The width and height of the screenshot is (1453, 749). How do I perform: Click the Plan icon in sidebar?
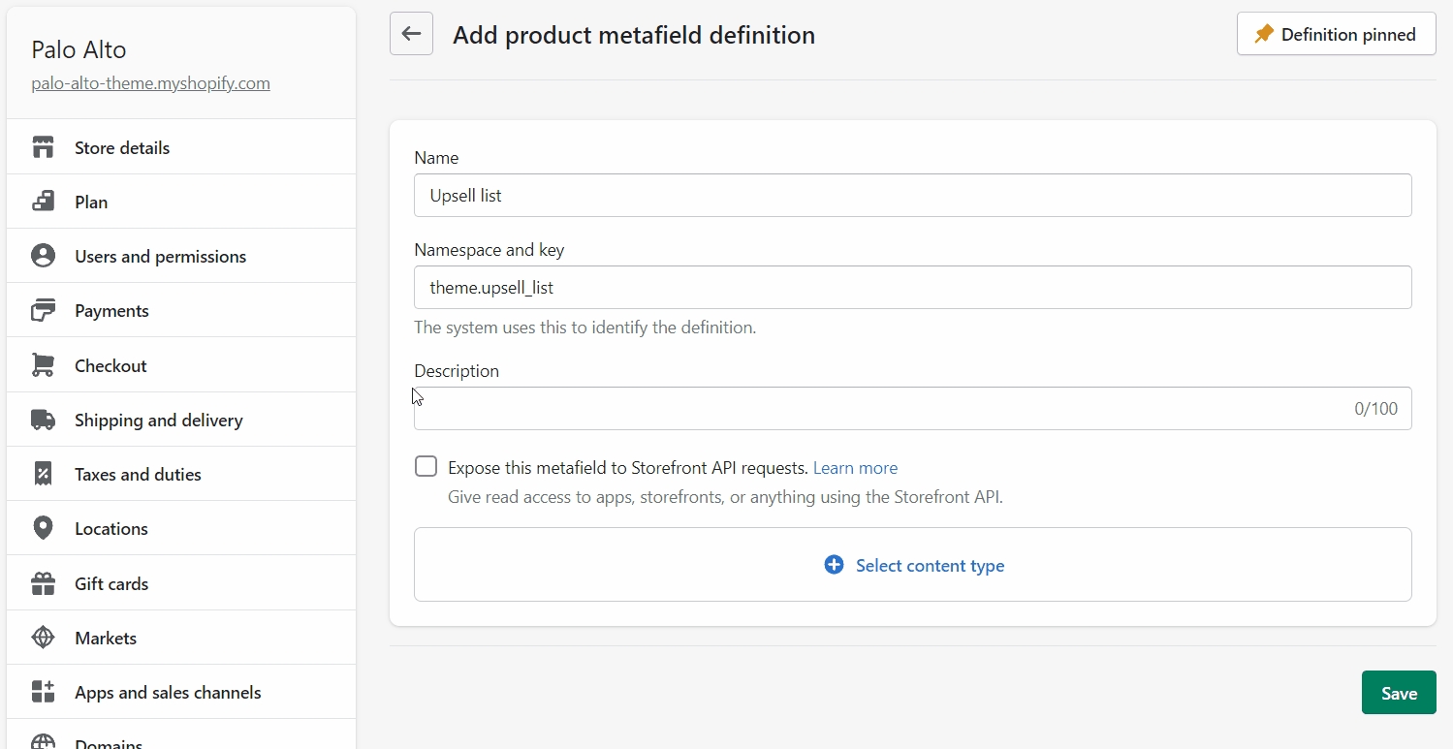[x=43, y=202]
